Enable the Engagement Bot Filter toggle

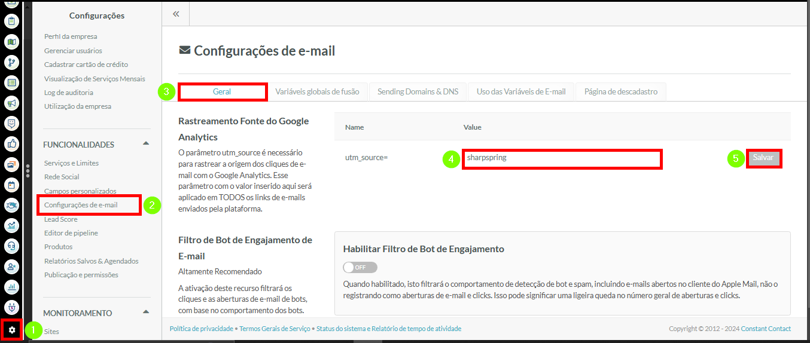point(360,267)
